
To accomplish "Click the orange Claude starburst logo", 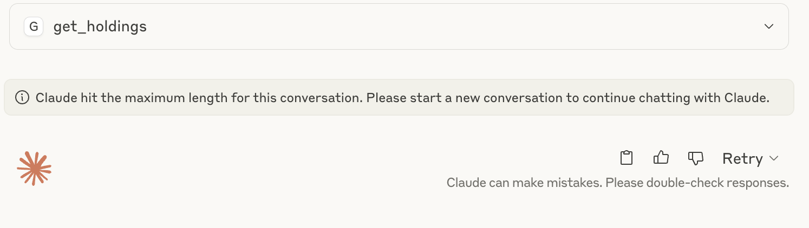I will tap(34, 169).
